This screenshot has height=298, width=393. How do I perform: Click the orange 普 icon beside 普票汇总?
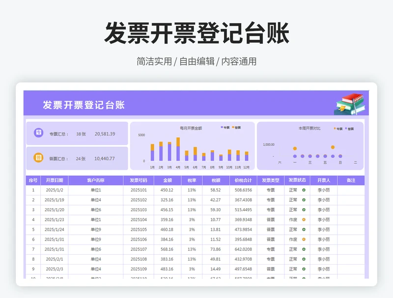38,158
